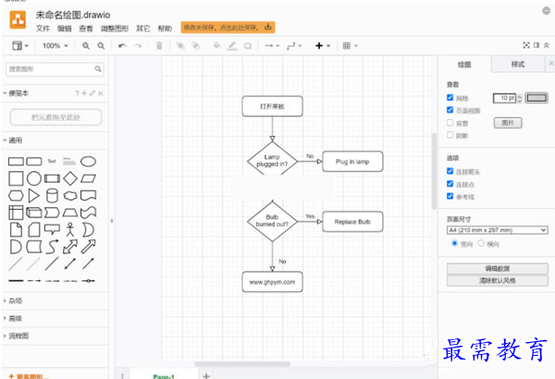The width and height of the screenshot is (555, 379).
Task: Select the triangle shape in general palette
Action: (x=34, y=195)
